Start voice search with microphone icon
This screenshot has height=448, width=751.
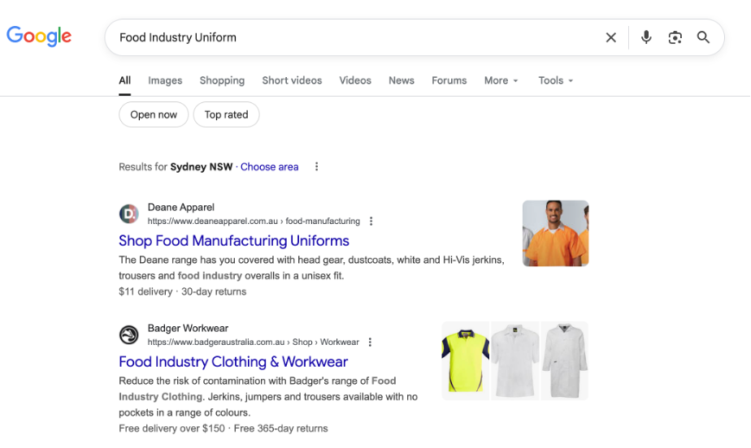tap(646, 37)
